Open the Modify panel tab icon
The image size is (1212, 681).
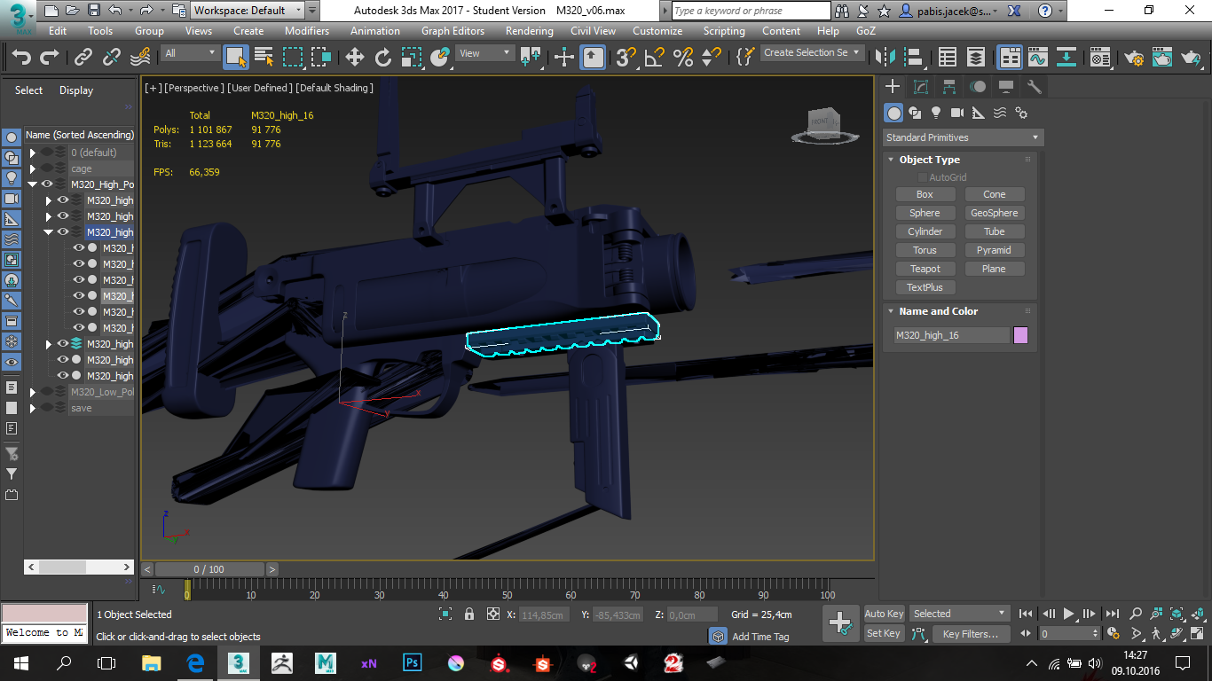click(x=921, y=87)
